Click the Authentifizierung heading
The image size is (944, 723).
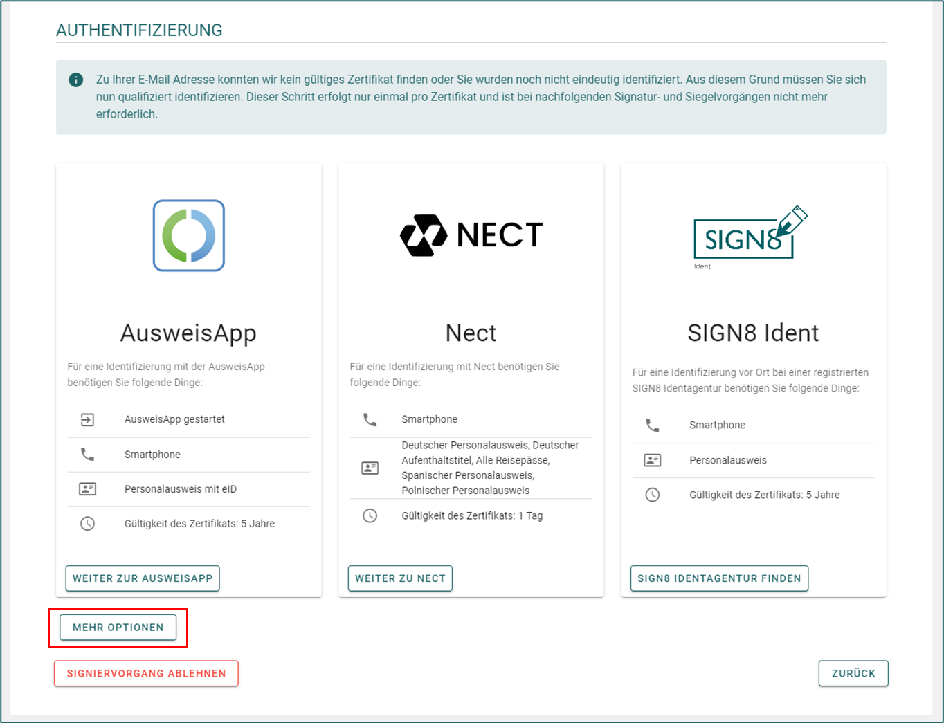139,30
